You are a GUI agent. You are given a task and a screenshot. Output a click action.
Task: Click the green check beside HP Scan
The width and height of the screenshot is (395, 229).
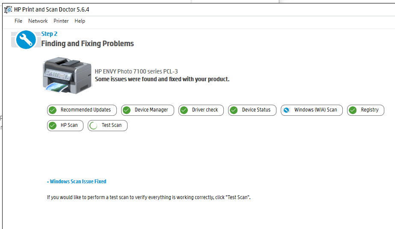point(53,126)
